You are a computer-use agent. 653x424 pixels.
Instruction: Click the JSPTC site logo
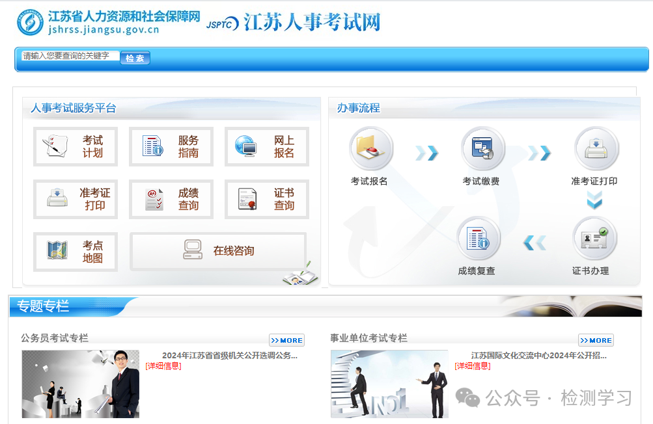click(x=296, y=21)
